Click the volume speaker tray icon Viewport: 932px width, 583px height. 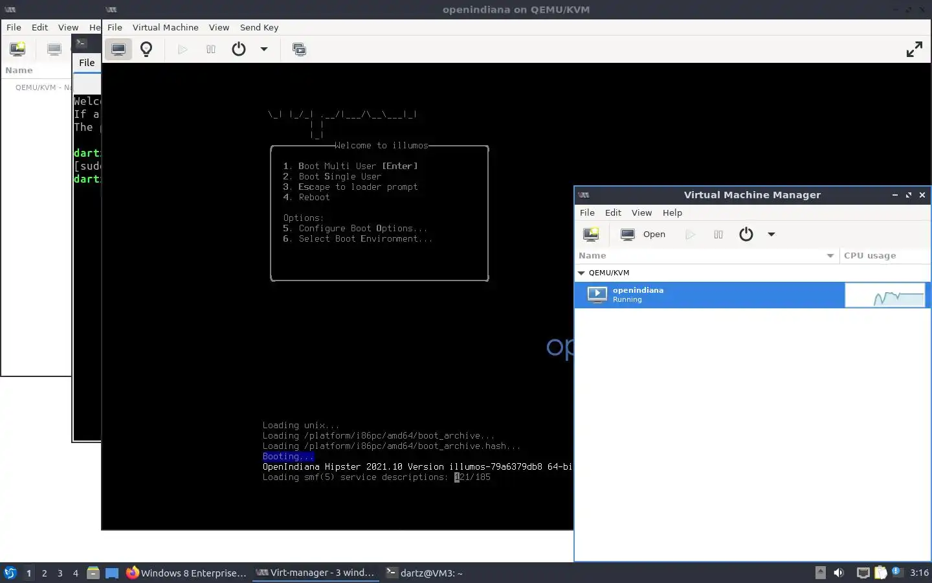coord(839,573)
